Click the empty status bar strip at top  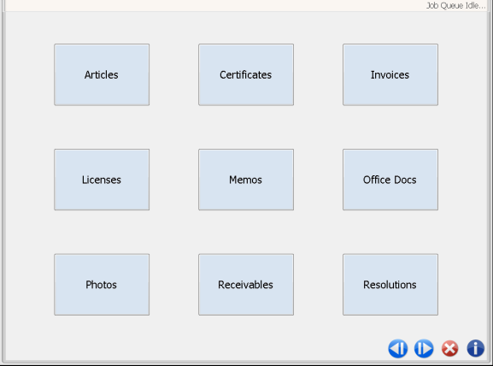click(x=214, y=5)
